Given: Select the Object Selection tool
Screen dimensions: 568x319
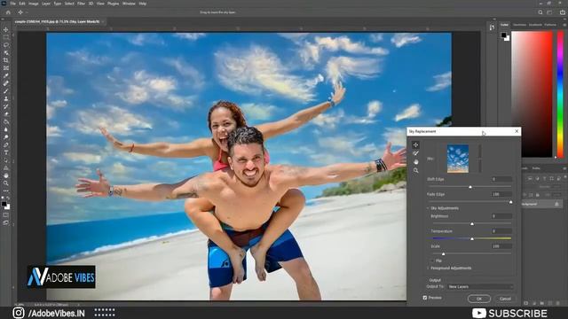Looking at the screenshot, I should (6, 52).
